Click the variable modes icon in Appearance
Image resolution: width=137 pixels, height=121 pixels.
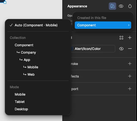click(x=112, y=6)
